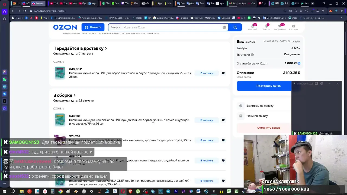Open Purina ONE говядина product thumbnail
This screenshot has height=195, width=347.
click(60, 73)
